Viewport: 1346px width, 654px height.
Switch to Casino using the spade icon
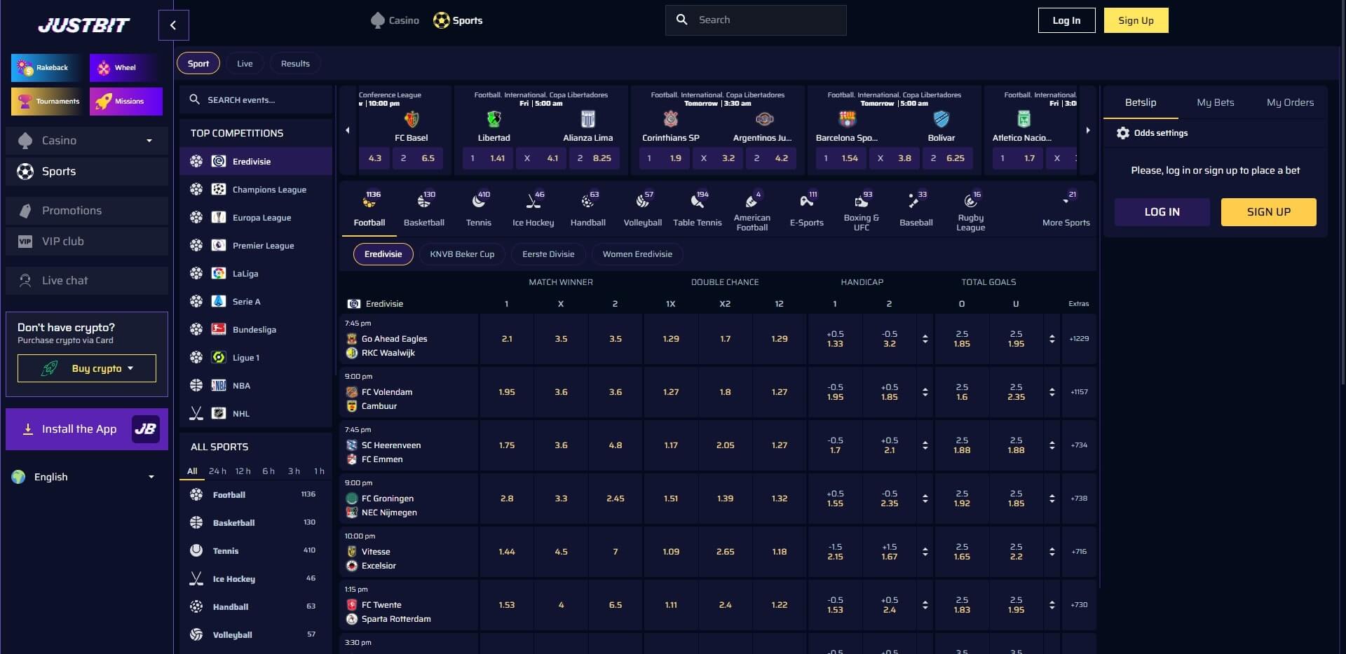pyautogui.click(x=378, y=20)
